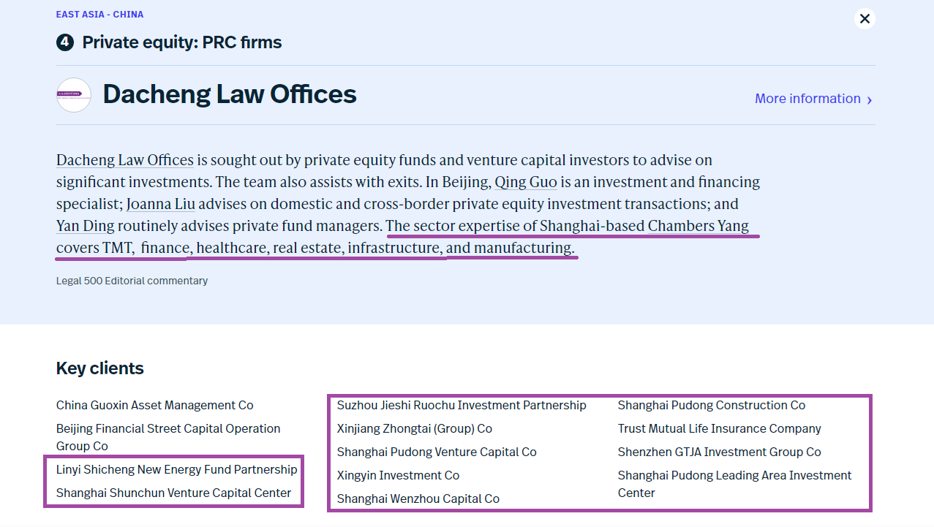The image size is (934, 527).
Task: Click Legal 500 Editorial commentary label
Action: (132, 281)
